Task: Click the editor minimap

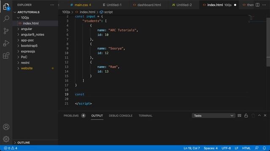Action: pos(257,18)
